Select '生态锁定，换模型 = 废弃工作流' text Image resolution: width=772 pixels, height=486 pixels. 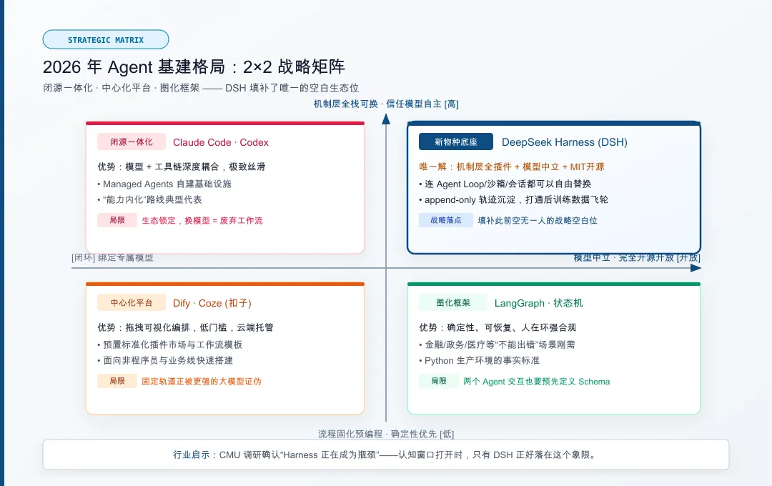[202, 221]
